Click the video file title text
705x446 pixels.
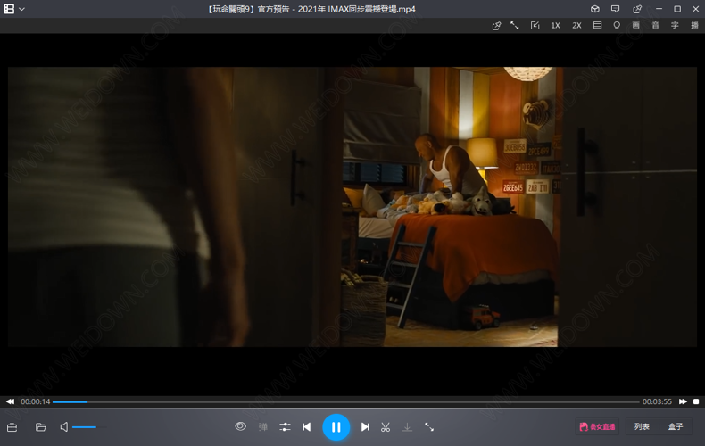tap(311, 9)
